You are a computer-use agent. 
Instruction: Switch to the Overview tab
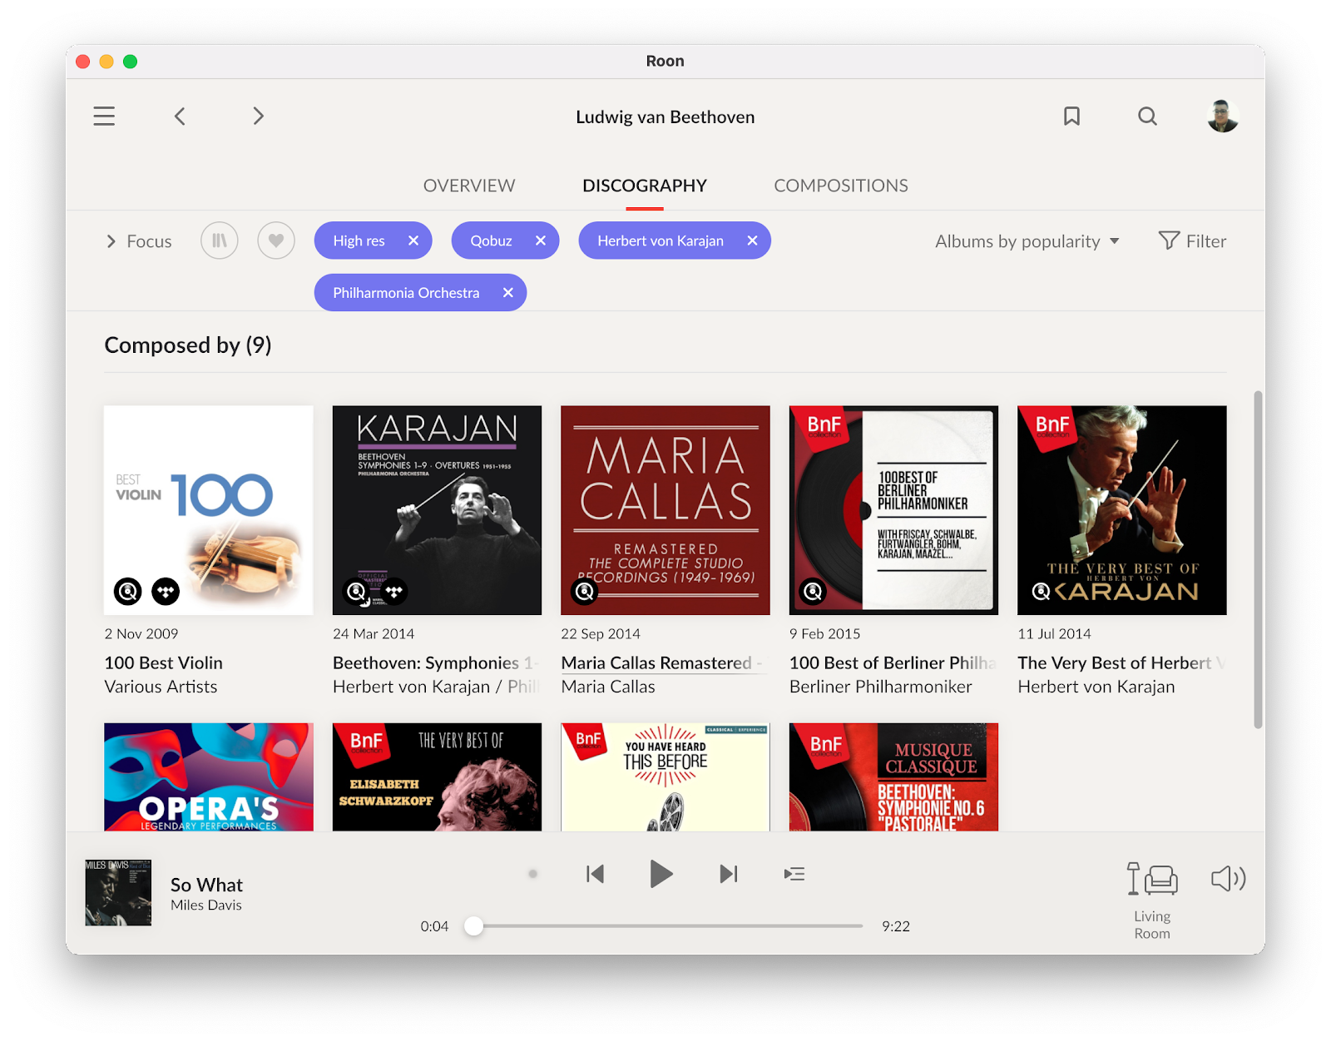click(469, 186)
